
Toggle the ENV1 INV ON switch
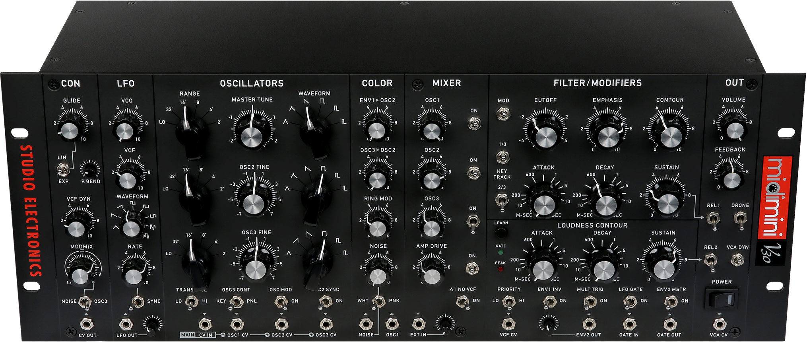coord(549,302)
